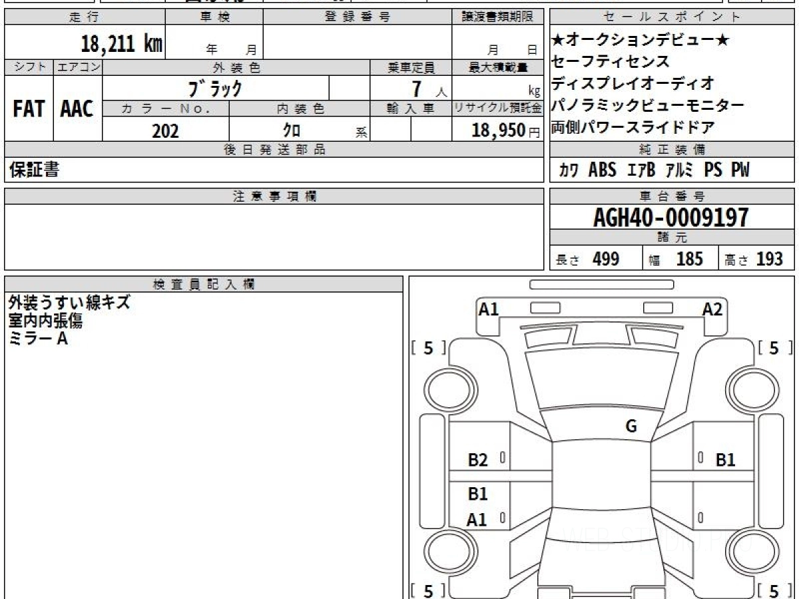Viewport: 799px width, 599px height.
Task: Click the 譲渡書類期限 header
Action: pos(498,17)
